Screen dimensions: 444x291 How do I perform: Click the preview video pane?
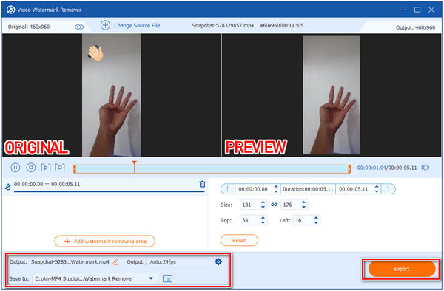[332, 95]
